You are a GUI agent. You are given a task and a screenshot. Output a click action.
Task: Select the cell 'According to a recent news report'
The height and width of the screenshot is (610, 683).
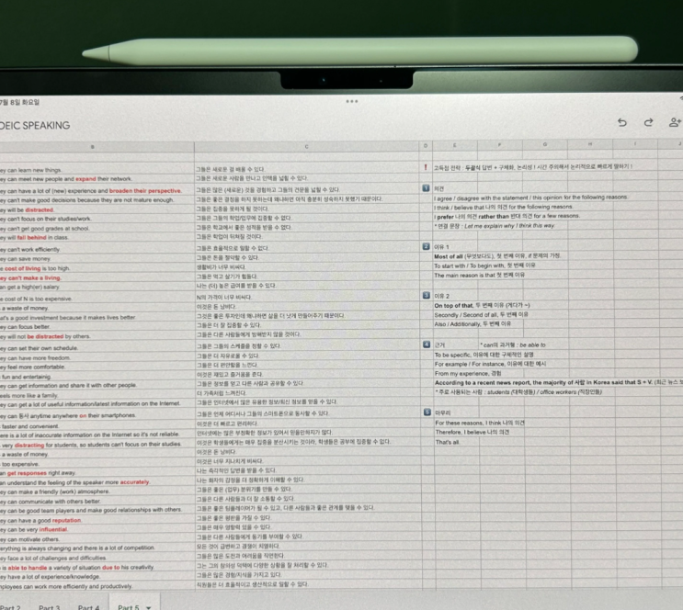[x=558, y=383]
